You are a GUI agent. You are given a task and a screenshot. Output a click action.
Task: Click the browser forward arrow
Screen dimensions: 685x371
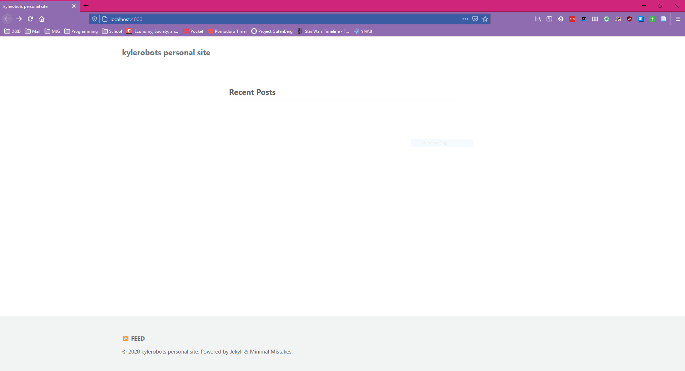[x=19, y=19]
